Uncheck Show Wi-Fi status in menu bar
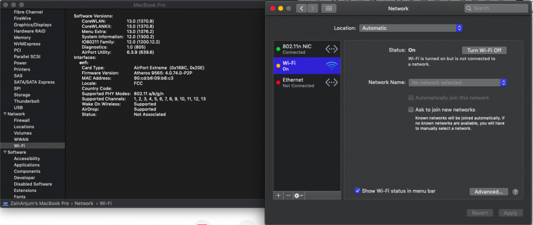Image resolution: width=533 pixels, height=225 pixels. pyautogui.click(x=357, y=191)
